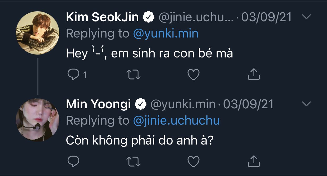Viewport: 327px width, 176px height.
Task: View Kim SeokJin's profile picture
Action: pos(37,33)
